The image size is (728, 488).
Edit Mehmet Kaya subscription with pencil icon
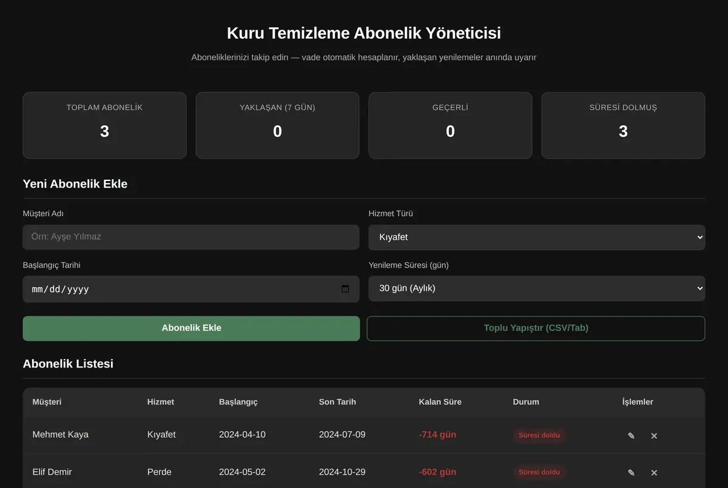pos(631,435)
